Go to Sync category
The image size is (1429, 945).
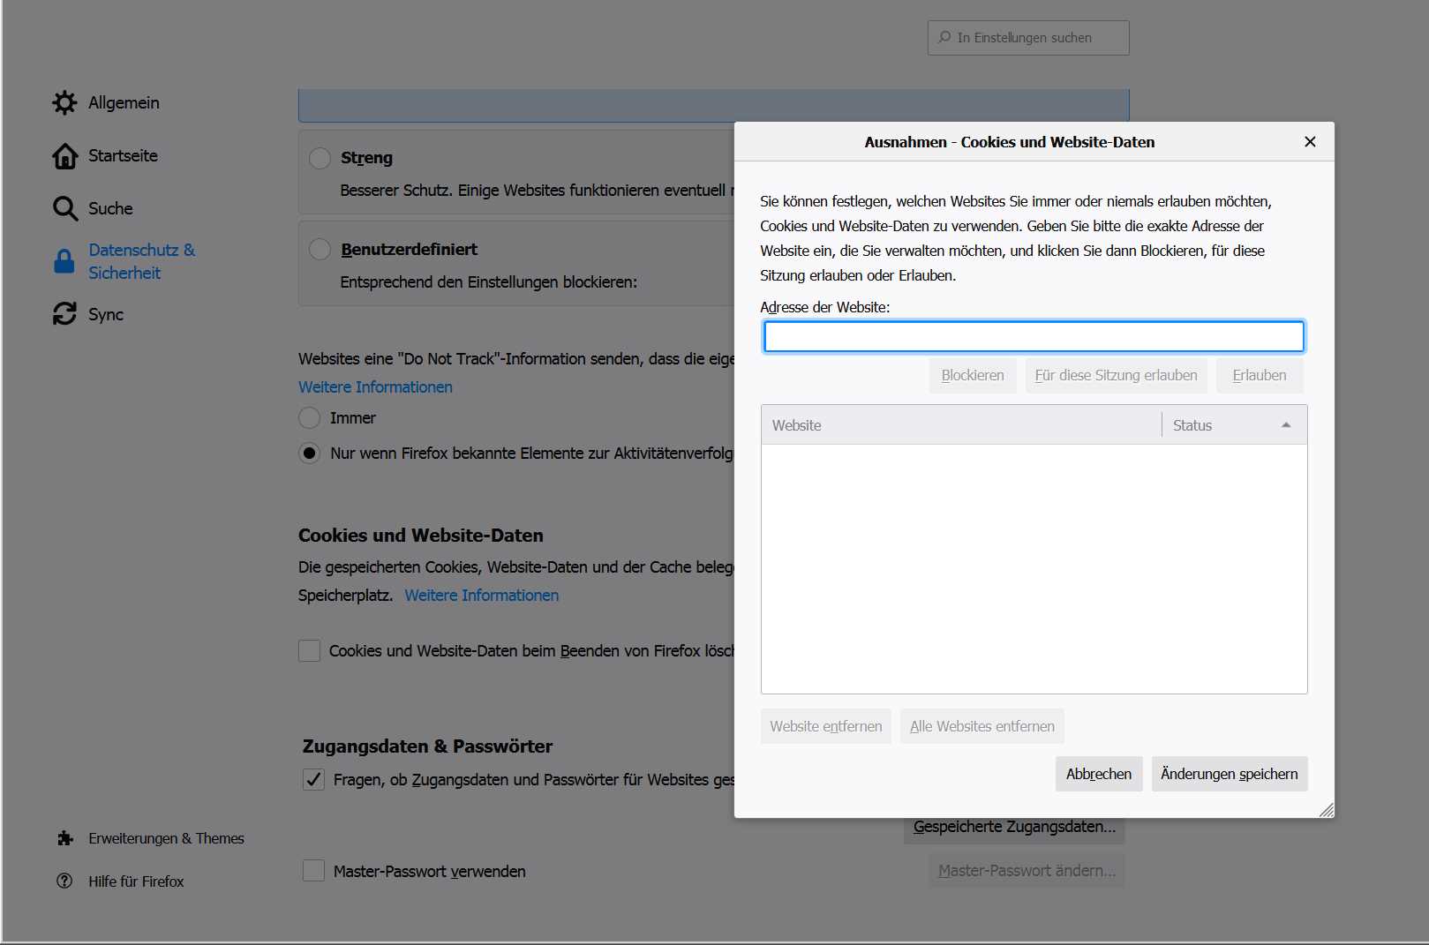106,314
